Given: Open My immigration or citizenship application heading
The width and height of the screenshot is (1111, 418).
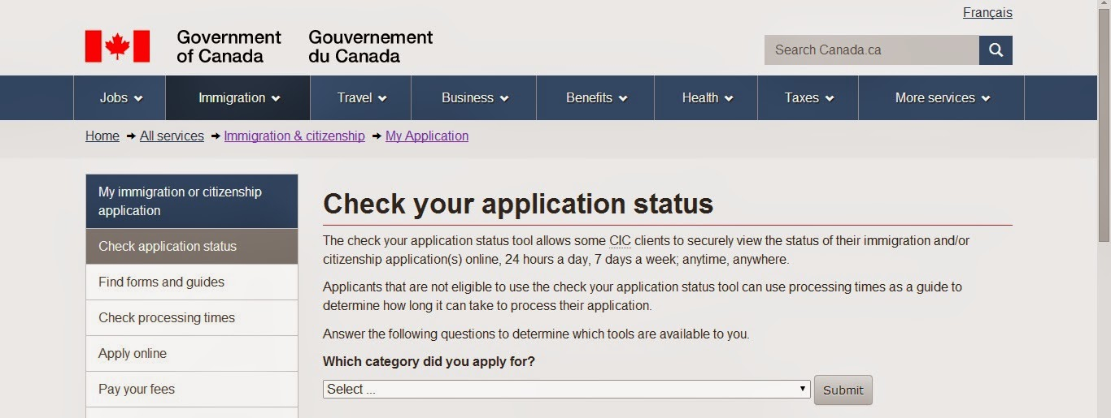Looking at the screenshot, I should pyautogui.click(x=192, y=201).
